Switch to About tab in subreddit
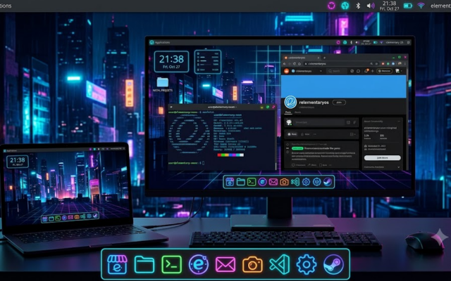The width and height of the screenshot is (451, 281). 297,112
